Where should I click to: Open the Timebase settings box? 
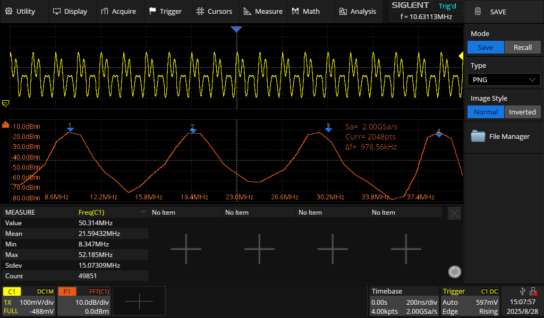point(404,301)
